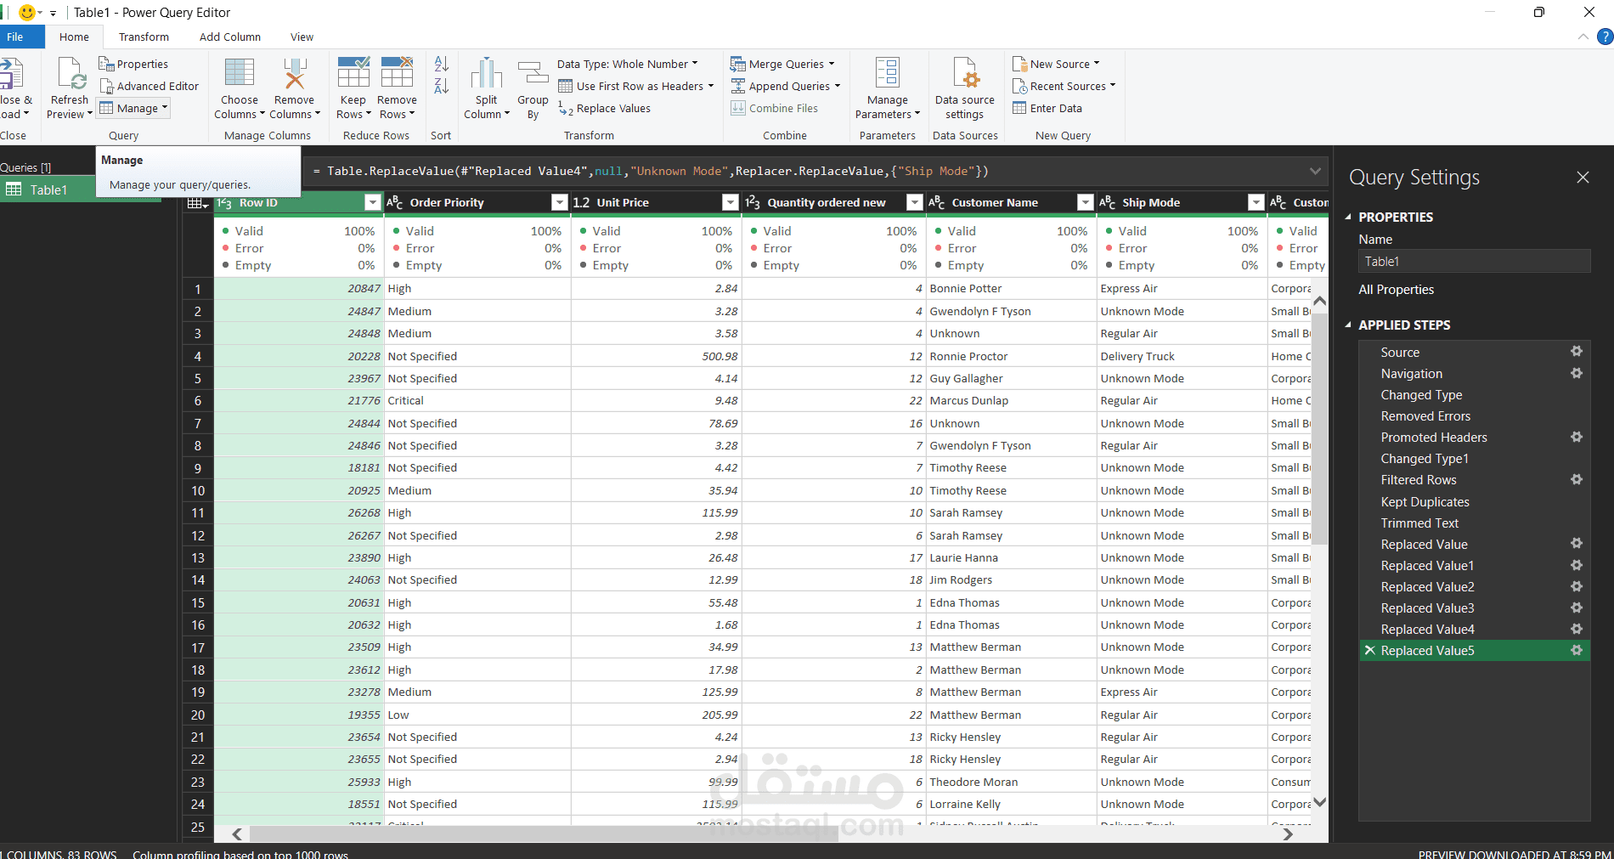Collapse the ribbon with the chevron
1614x859 pixels.
pos(1583,37)
